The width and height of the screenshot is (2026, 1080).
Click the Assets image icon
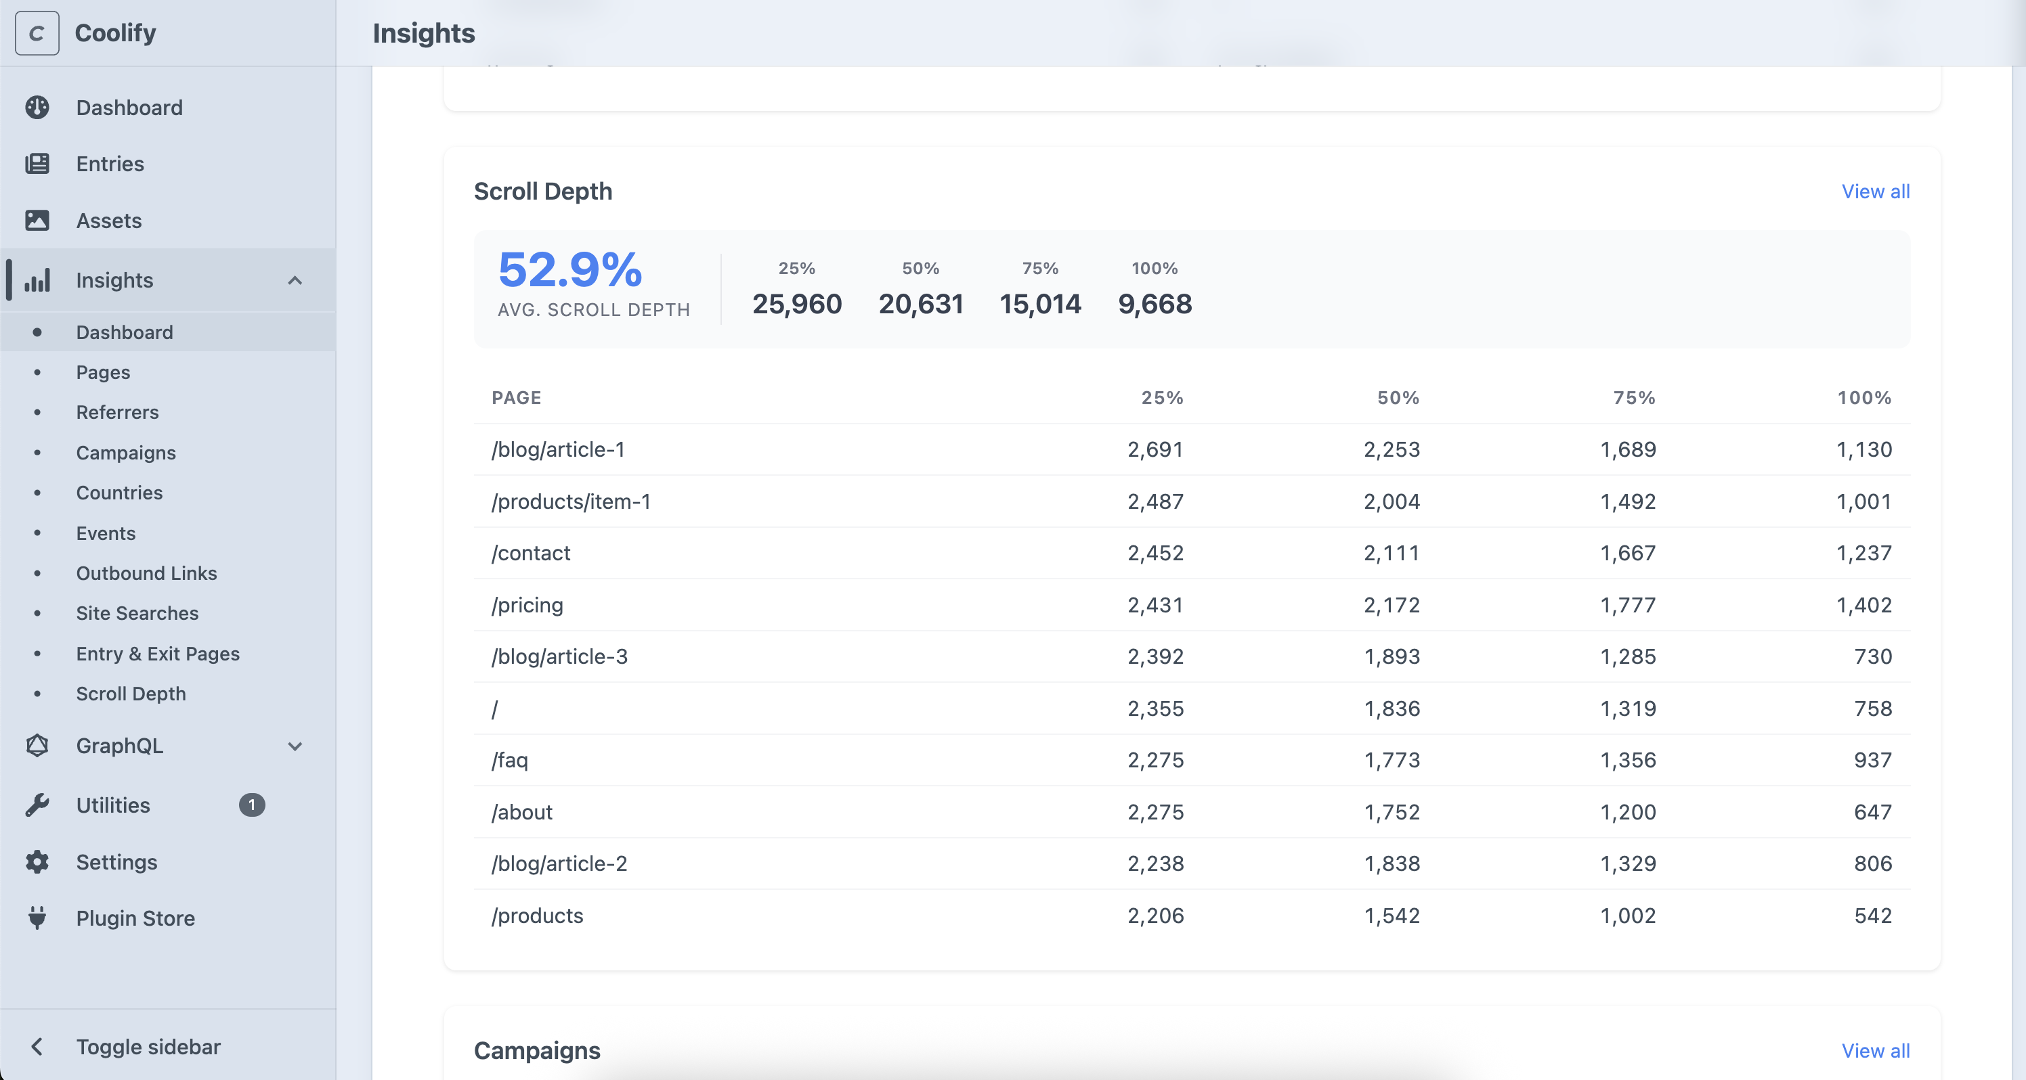click(37, 221)
